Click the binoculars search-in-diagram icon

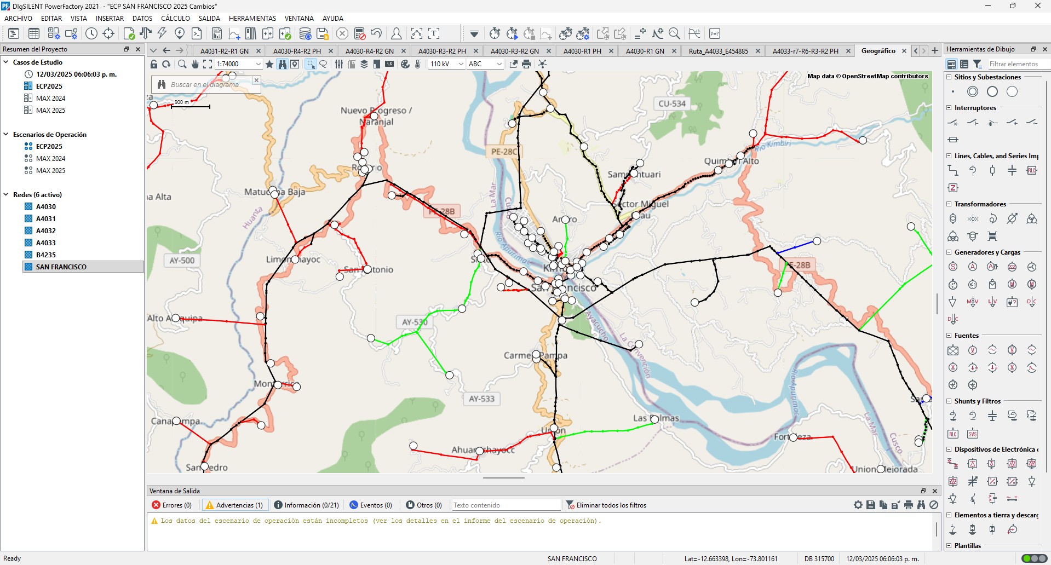[x=282, y=64]
